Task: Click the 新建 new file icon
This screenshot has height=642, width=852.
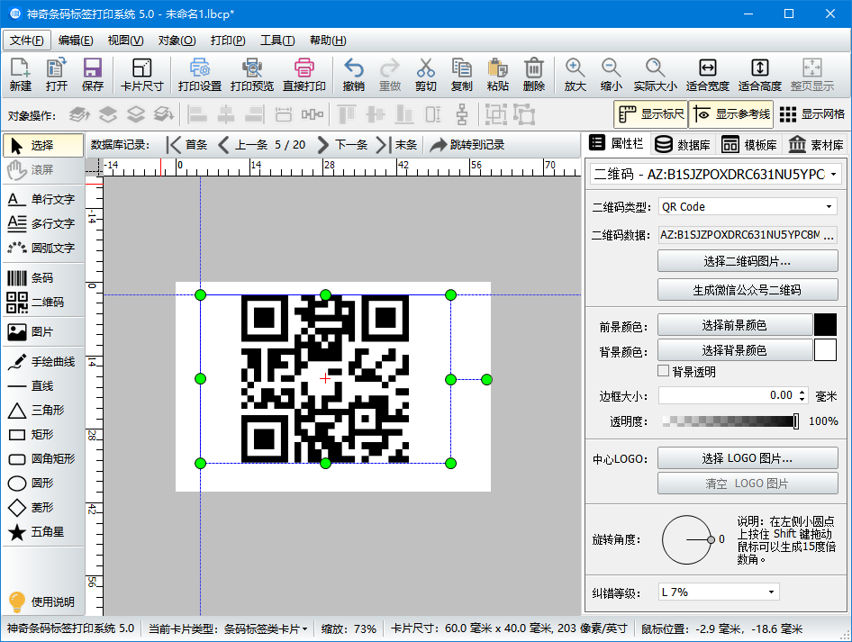Action: coord(21,75)
